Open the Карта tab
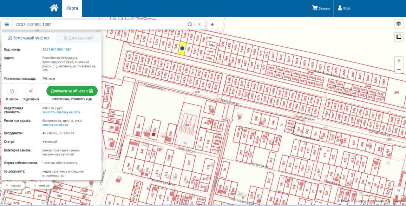Viewport: 406px width, 206px height. tap(72, 8)
